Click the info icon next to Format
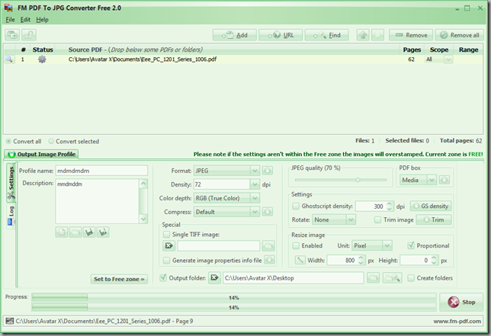Screen dimensions: 491x336 tap(267, 171)
